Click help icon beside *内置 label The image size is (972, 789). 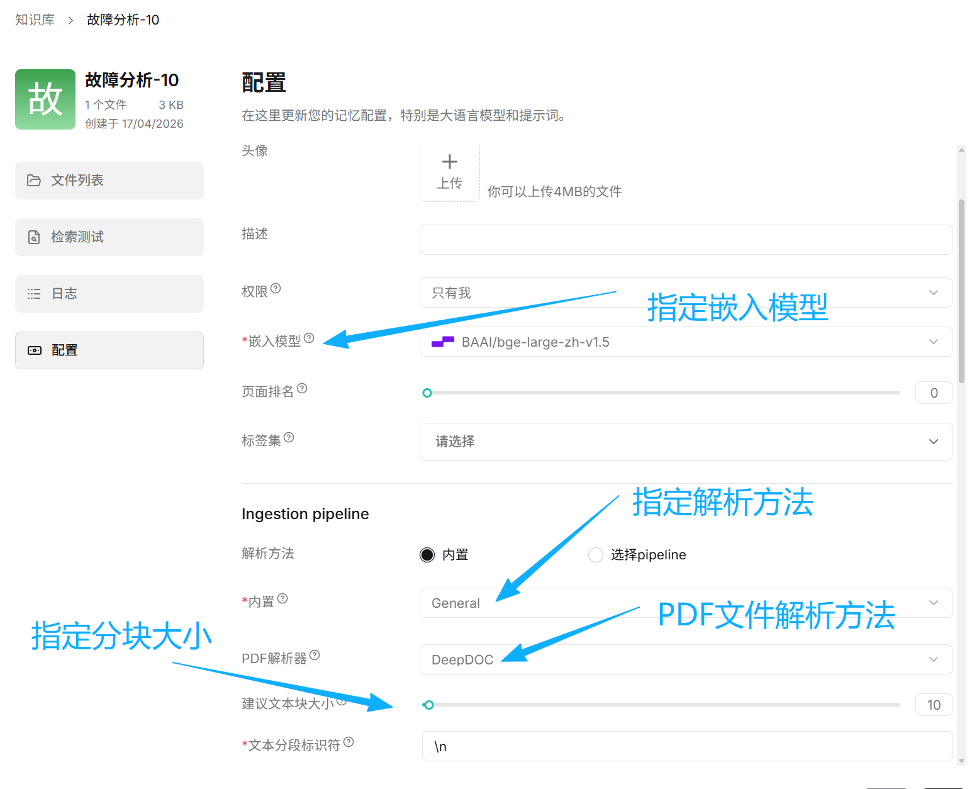[x=282, y=598]
